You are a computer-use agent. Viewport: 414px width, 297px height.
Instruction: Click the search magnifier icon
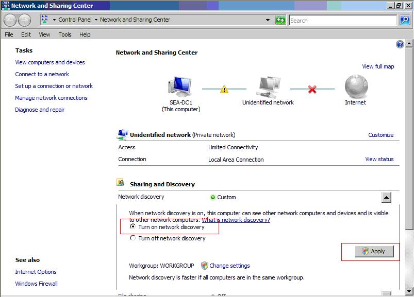[x=405, y=20]
